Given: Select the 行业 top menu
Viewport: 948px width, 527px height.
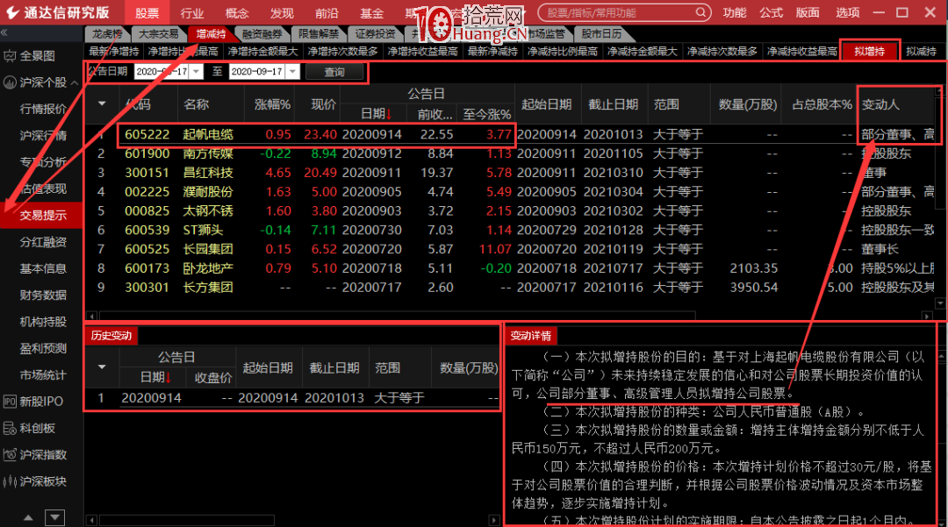Looking at the screenshot, I should pyautogui.click(x=191, y=12).
